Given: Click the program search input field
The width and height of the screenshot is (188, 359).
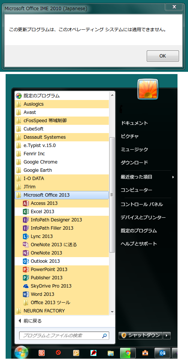Looking at the screenshot, I should tap(64, 336).
